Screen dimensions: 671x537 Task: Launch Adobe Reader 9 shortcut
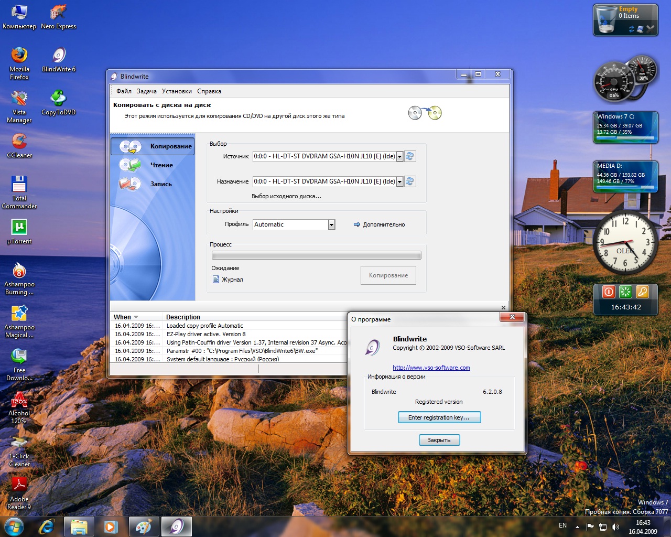coord(19,493)
